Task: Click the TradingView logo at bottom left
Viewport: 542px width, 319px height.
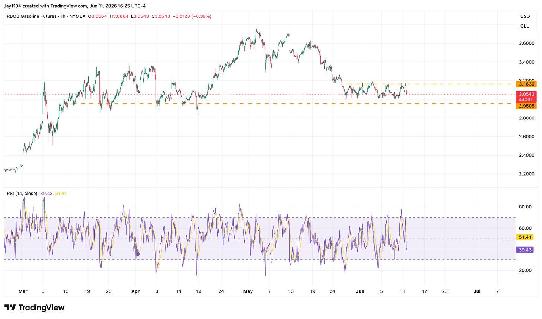Action: pyautogui.click(x=34, y=308)
